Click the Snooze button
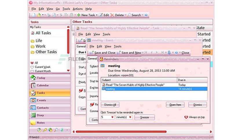 pyautogui.click(x=144, y=117)
